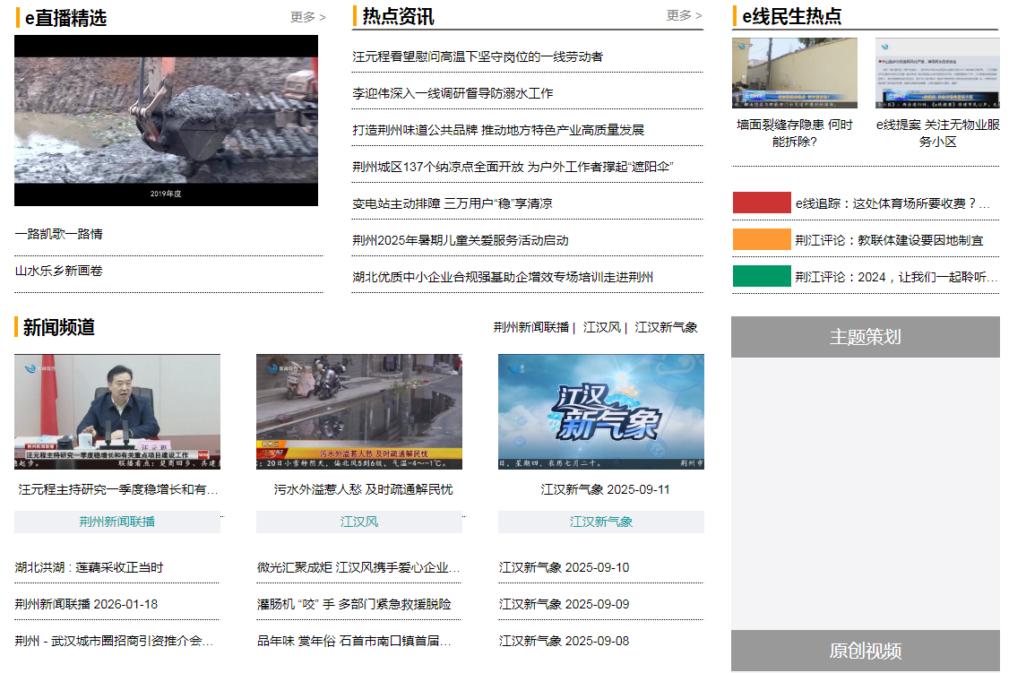The height and width of the screenshot is (673, 1026).
Task: Expand 更多 next to 热点资讯
Action: click(684, 15)
